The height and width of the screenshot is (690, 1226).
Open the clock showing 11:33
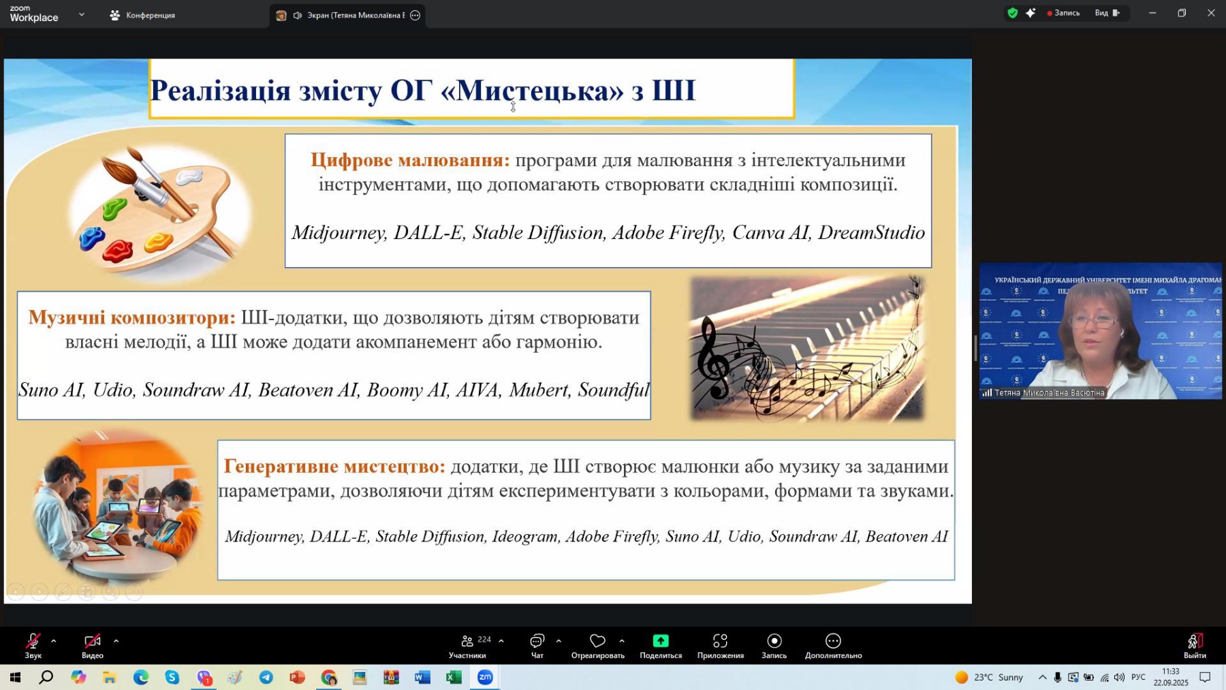[1171, 677]
